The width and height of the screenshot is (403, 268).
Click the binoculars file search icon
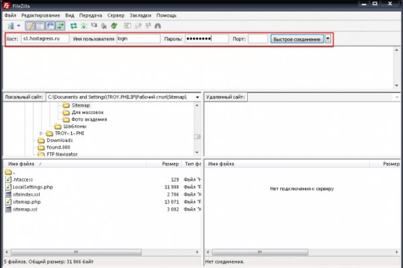158,25
